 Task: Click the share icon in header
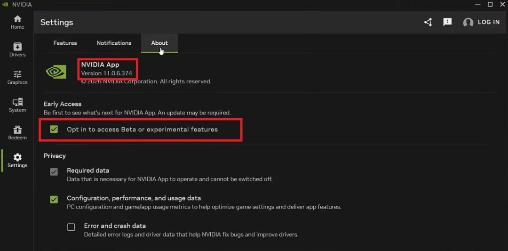428,22
